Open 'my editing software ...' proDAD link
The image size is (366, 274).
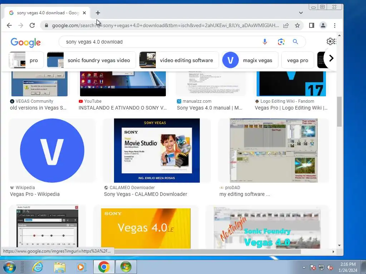click(x=244, y=194)
